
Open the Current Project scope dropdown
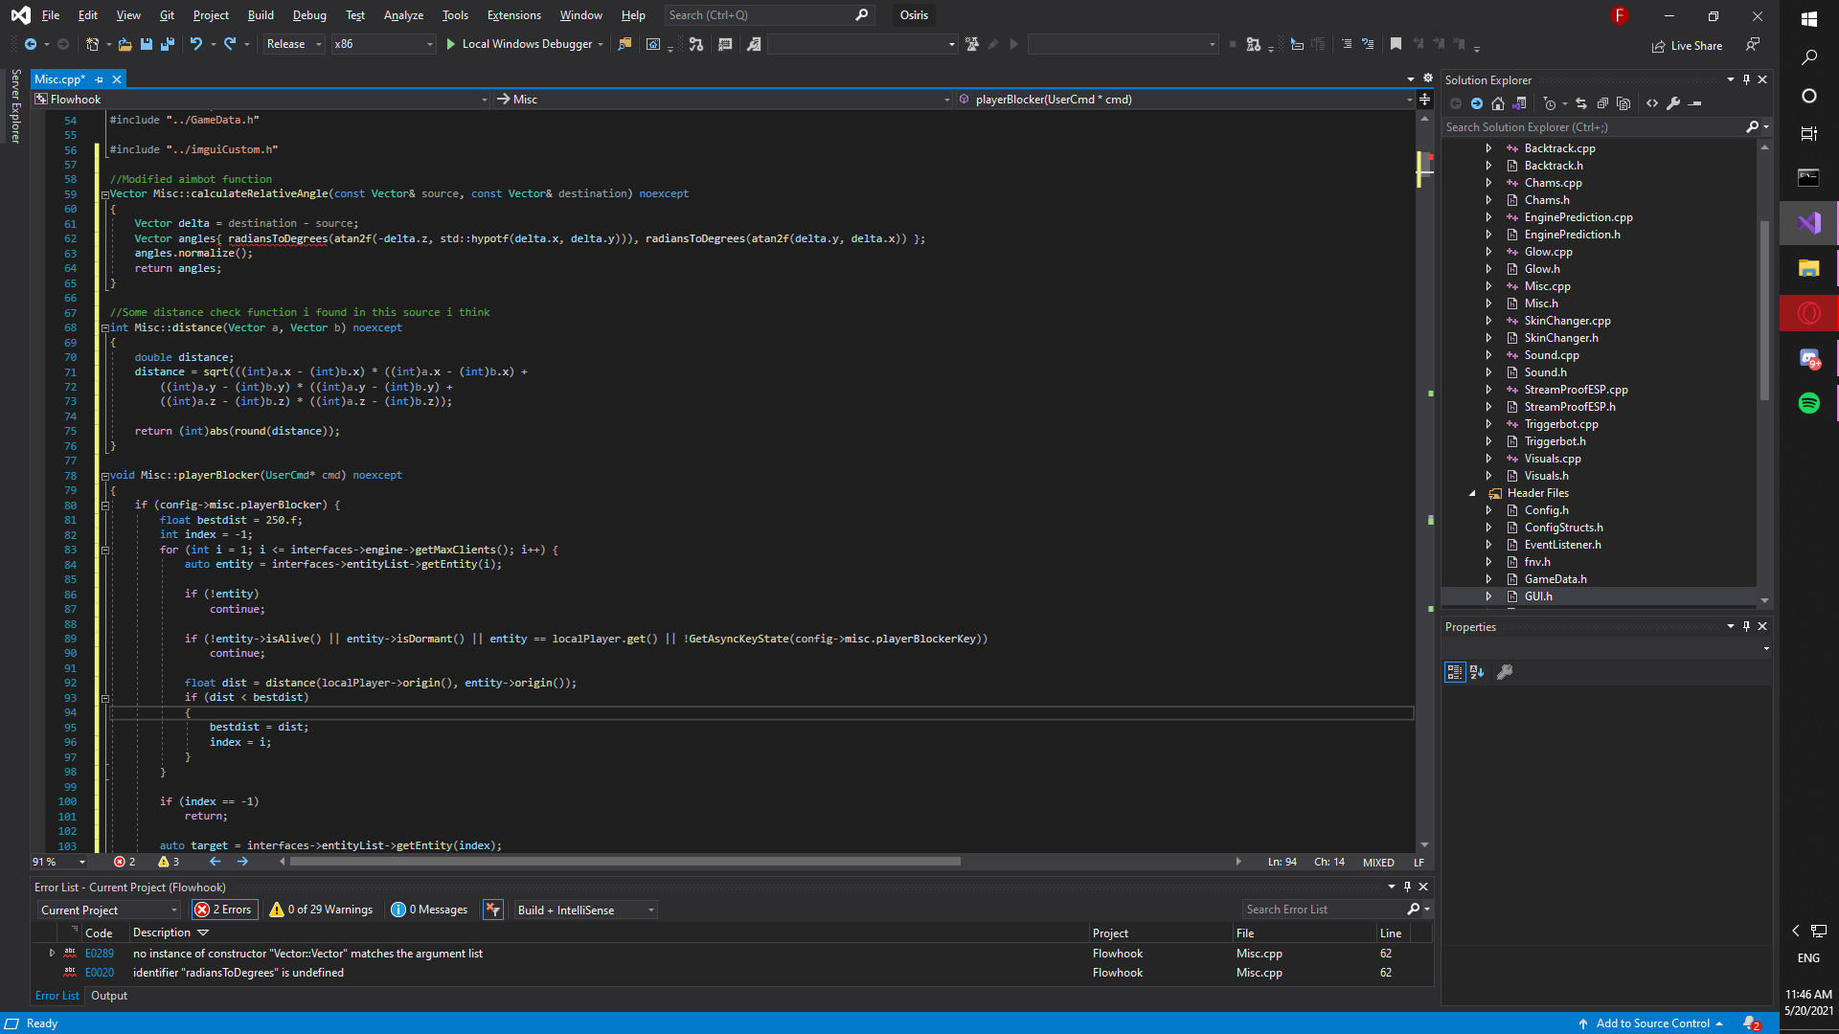[x=109, y=910]
